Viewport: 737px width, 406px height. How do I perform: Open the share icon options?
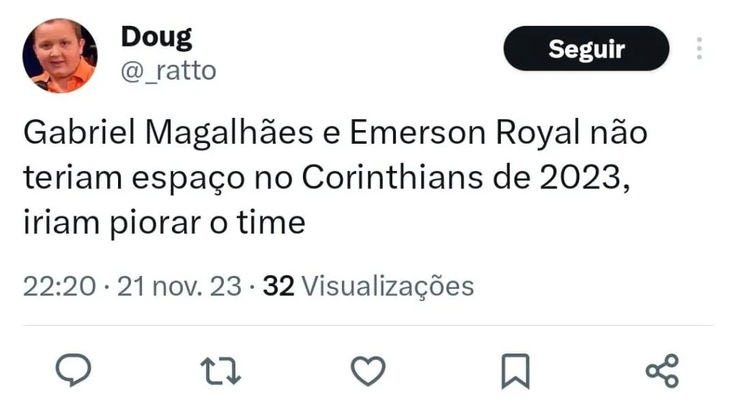click(662, 371)
